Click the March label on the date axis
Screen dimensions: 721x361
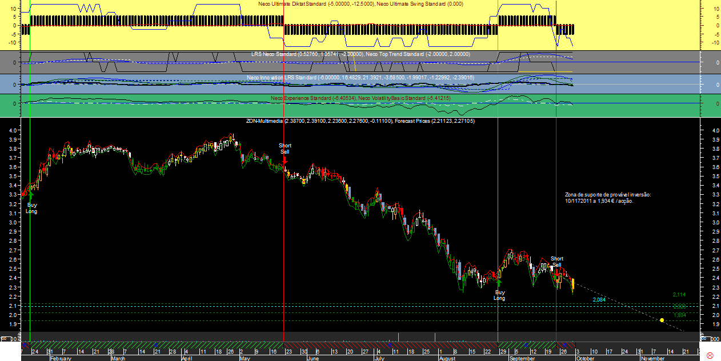pyautogui.click(x=118, y=358)
